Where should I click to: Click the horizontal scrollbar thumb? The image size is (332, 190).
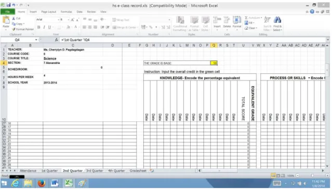tap(219, 171)
